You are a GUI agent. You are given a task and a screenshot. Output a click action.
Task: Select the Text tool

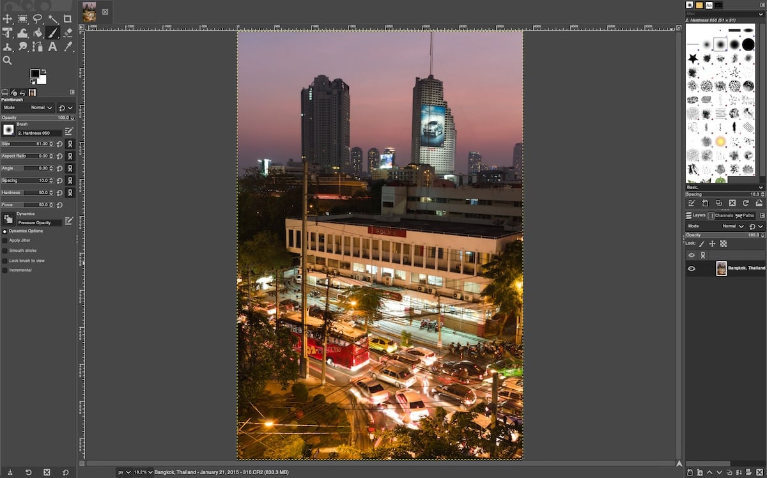point(52,47)
